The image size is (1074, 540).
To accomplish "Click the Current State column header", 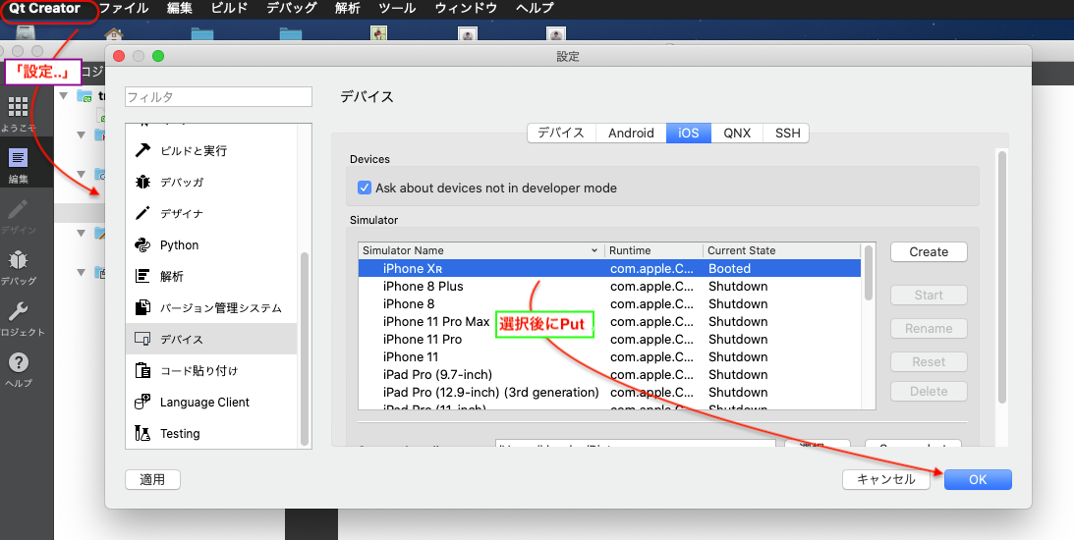I will (781, 250).
